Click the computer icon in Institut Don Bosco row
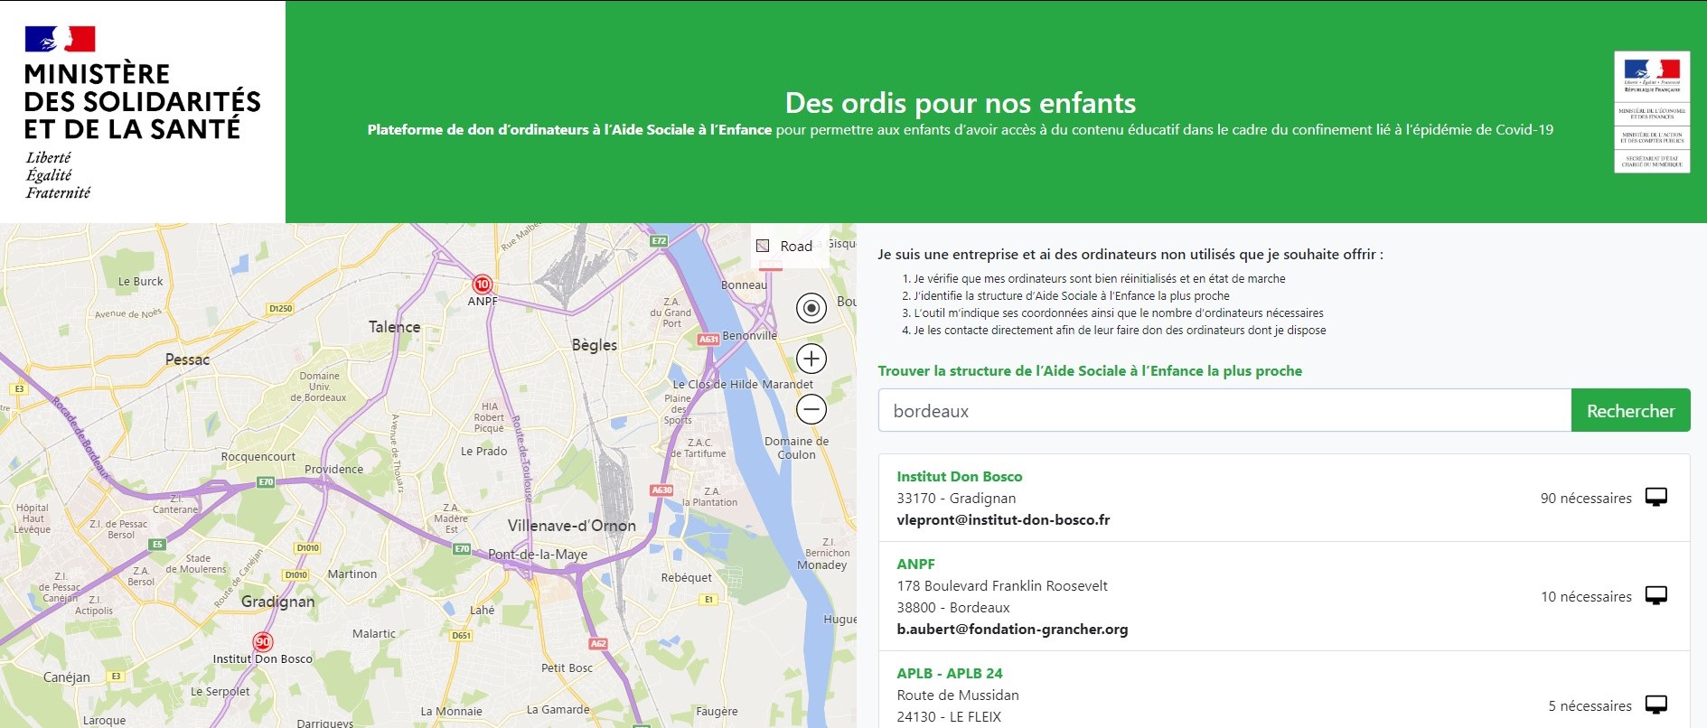The image size is (1707, 728). [x=1655, y=498]
